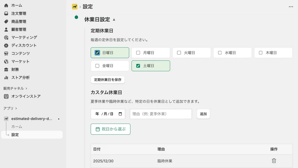Check the 木曜日 checkbox
The height and width of the screenshot is (168, 298).
(261, 53)
